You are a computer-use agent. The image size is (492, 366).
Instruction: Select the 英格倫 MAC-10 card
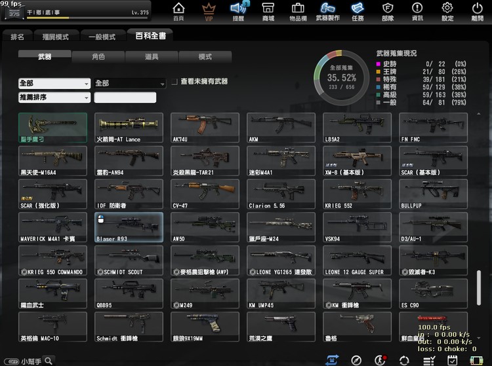coord(52,327)
